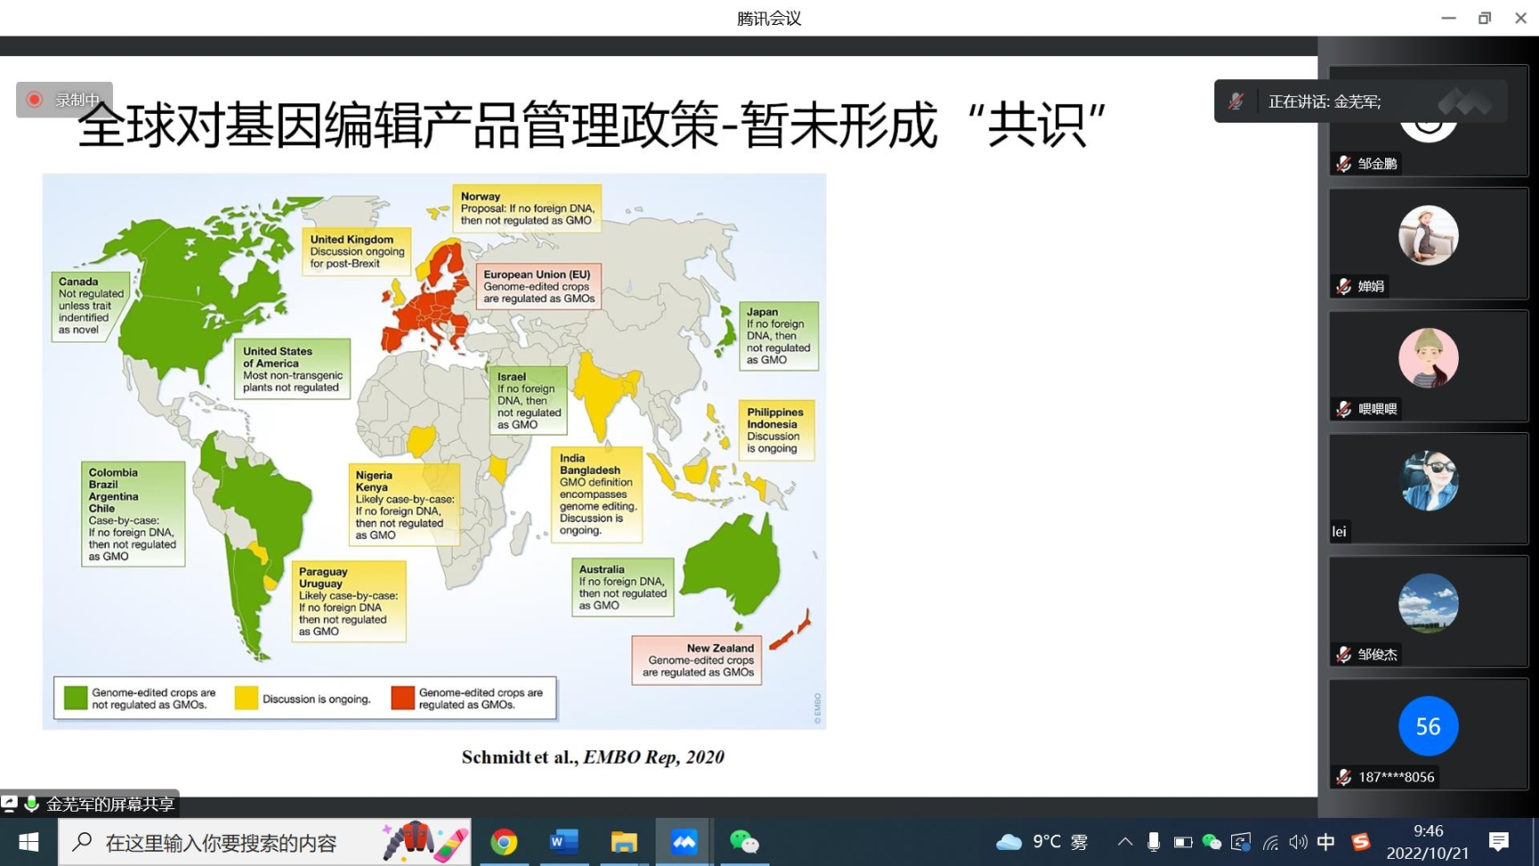Click the Windows search input box

tap(222, 842)
